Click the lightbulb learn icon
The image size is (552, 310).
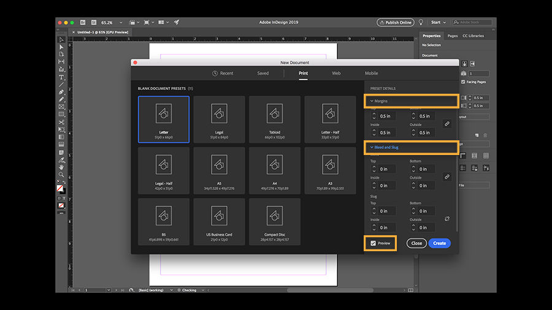(x=421, y=22)
